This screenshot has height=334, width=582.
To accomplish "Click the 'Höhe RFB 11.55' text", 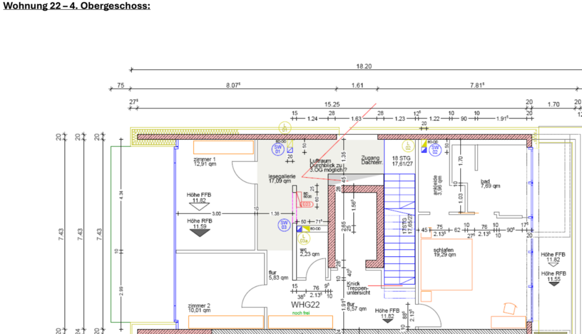I will point(554,276).
